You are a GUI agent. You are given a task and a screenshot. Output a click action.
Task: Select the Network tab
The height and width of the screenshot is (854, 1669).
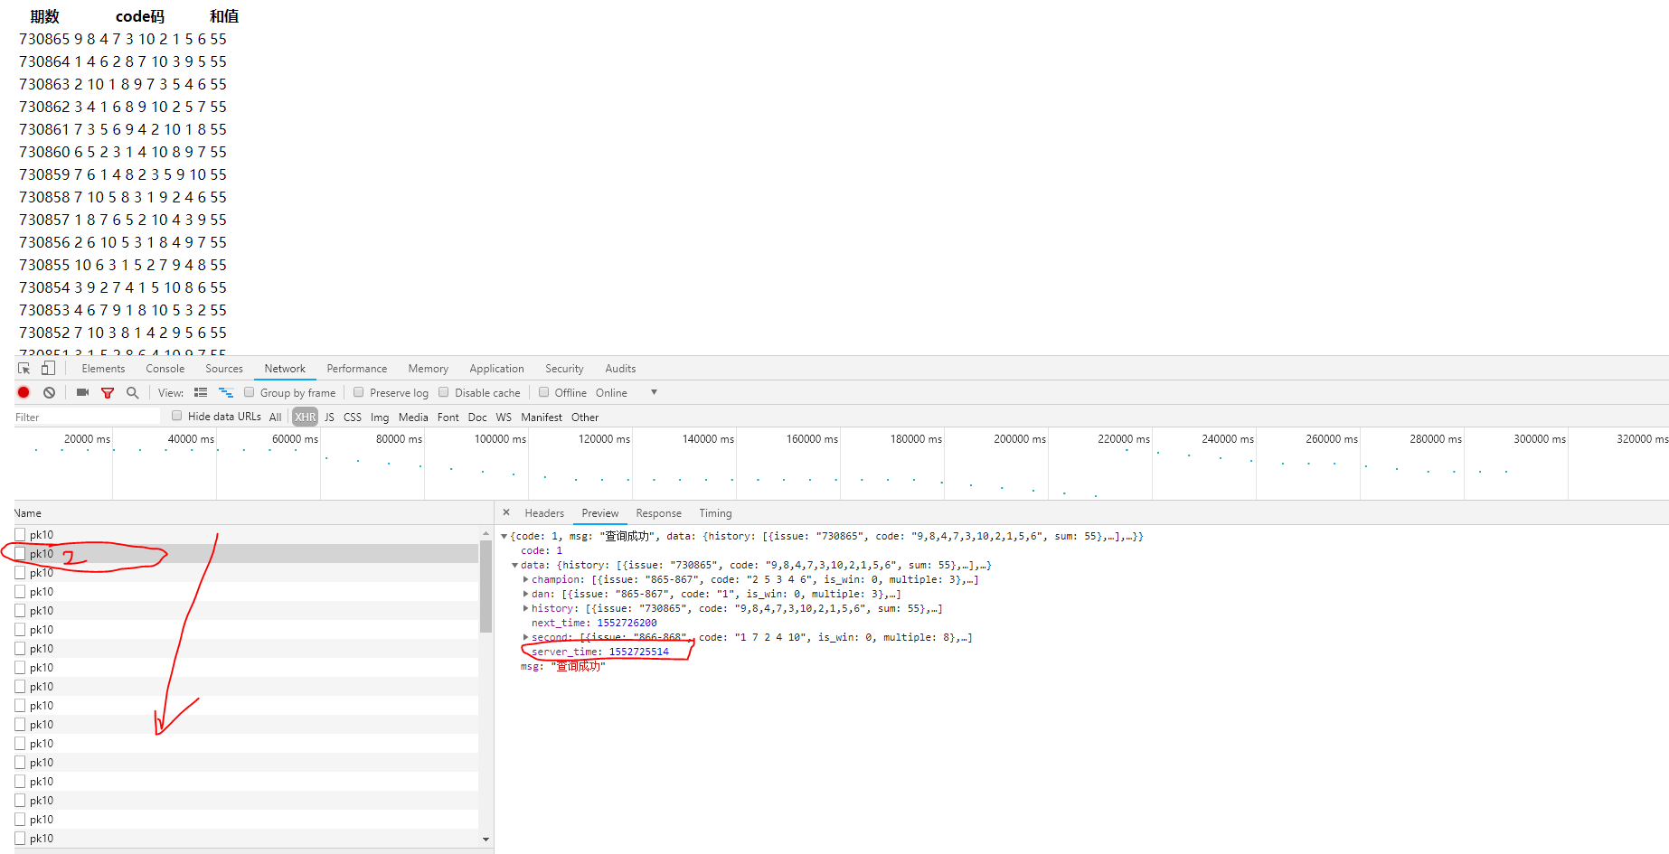(x=285, y=369)
